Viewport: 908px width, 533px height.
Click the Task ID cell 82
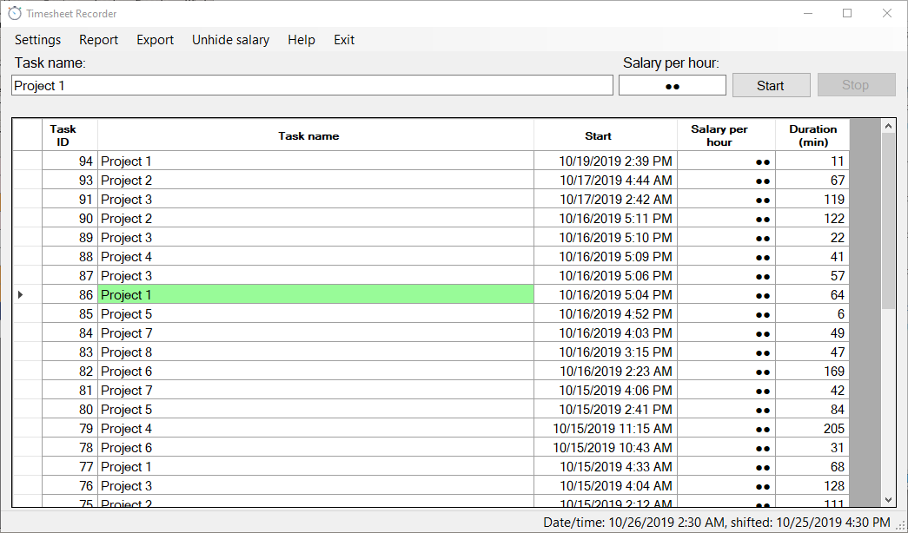pyautogui.click(x=70, y=371)
